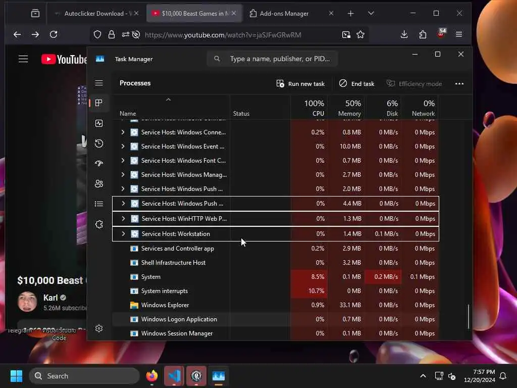Click the Run new task button
This screenshot has width=517, height=388.
300,84
